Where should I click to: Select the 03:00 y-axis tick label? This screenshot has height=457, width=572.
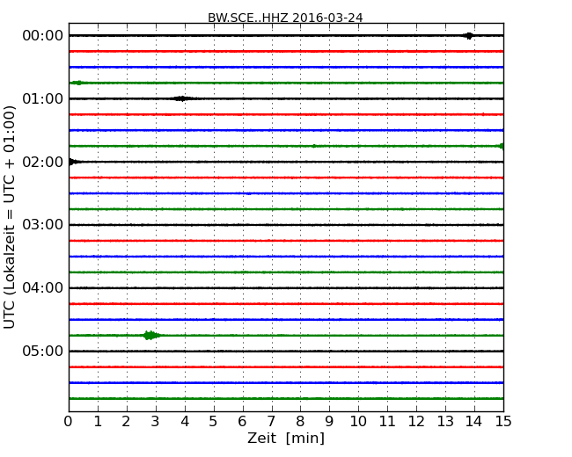point(42,225)
